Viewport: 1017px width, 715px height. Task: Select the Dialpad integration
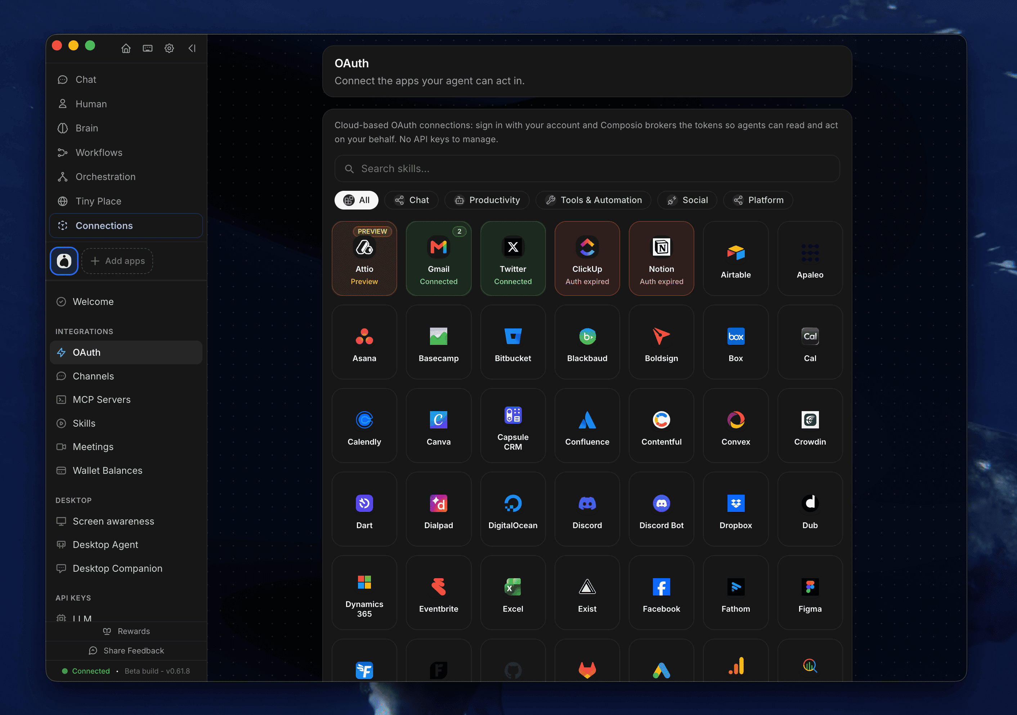439,509
